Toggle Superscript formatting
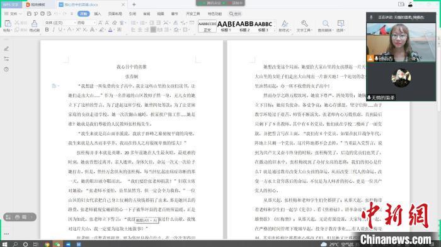 point(78,30)
